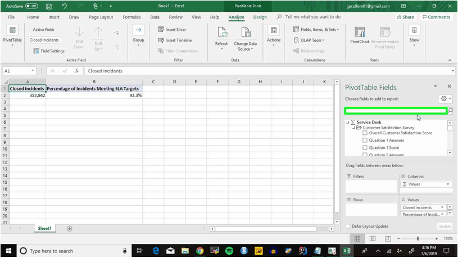Enable Defer Layout Update

coord(348,226)
